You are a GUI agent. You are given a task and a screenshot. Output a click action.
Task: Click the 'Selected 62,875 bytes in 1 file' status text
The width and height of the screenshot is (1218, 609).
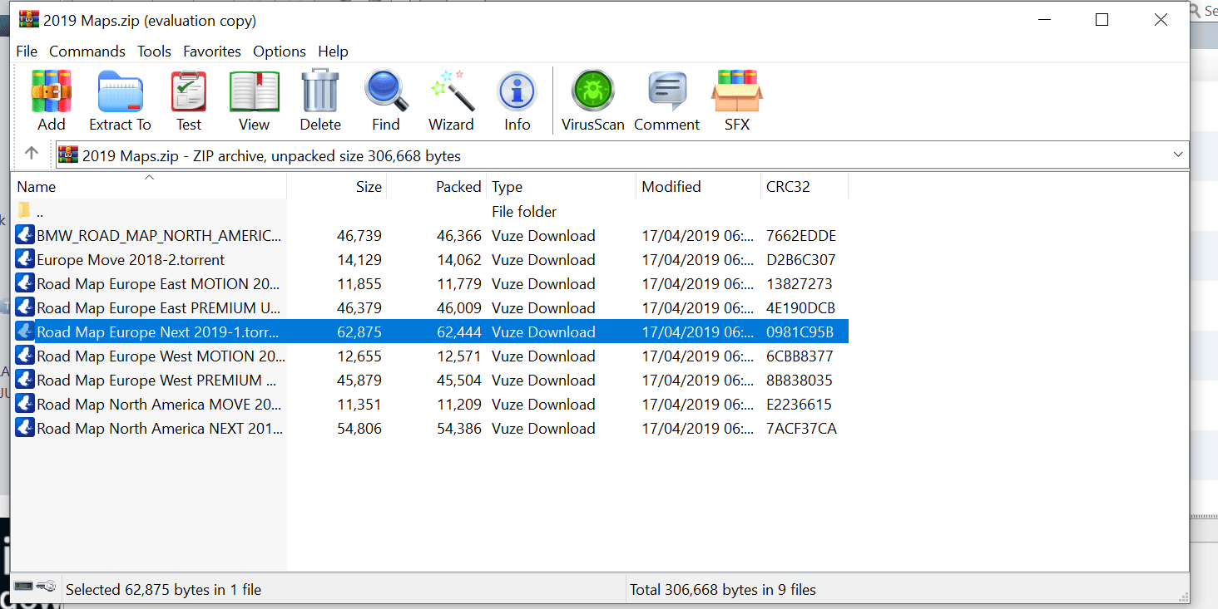(x=164, y=590)
